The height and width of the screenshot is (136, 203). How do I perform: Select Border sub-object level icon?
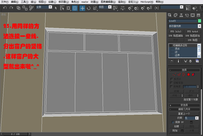[x=184, y=75]
